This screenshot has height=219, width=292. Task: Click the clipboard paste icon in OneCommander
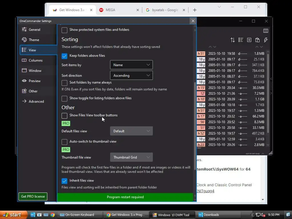click(x=257, y=40)
